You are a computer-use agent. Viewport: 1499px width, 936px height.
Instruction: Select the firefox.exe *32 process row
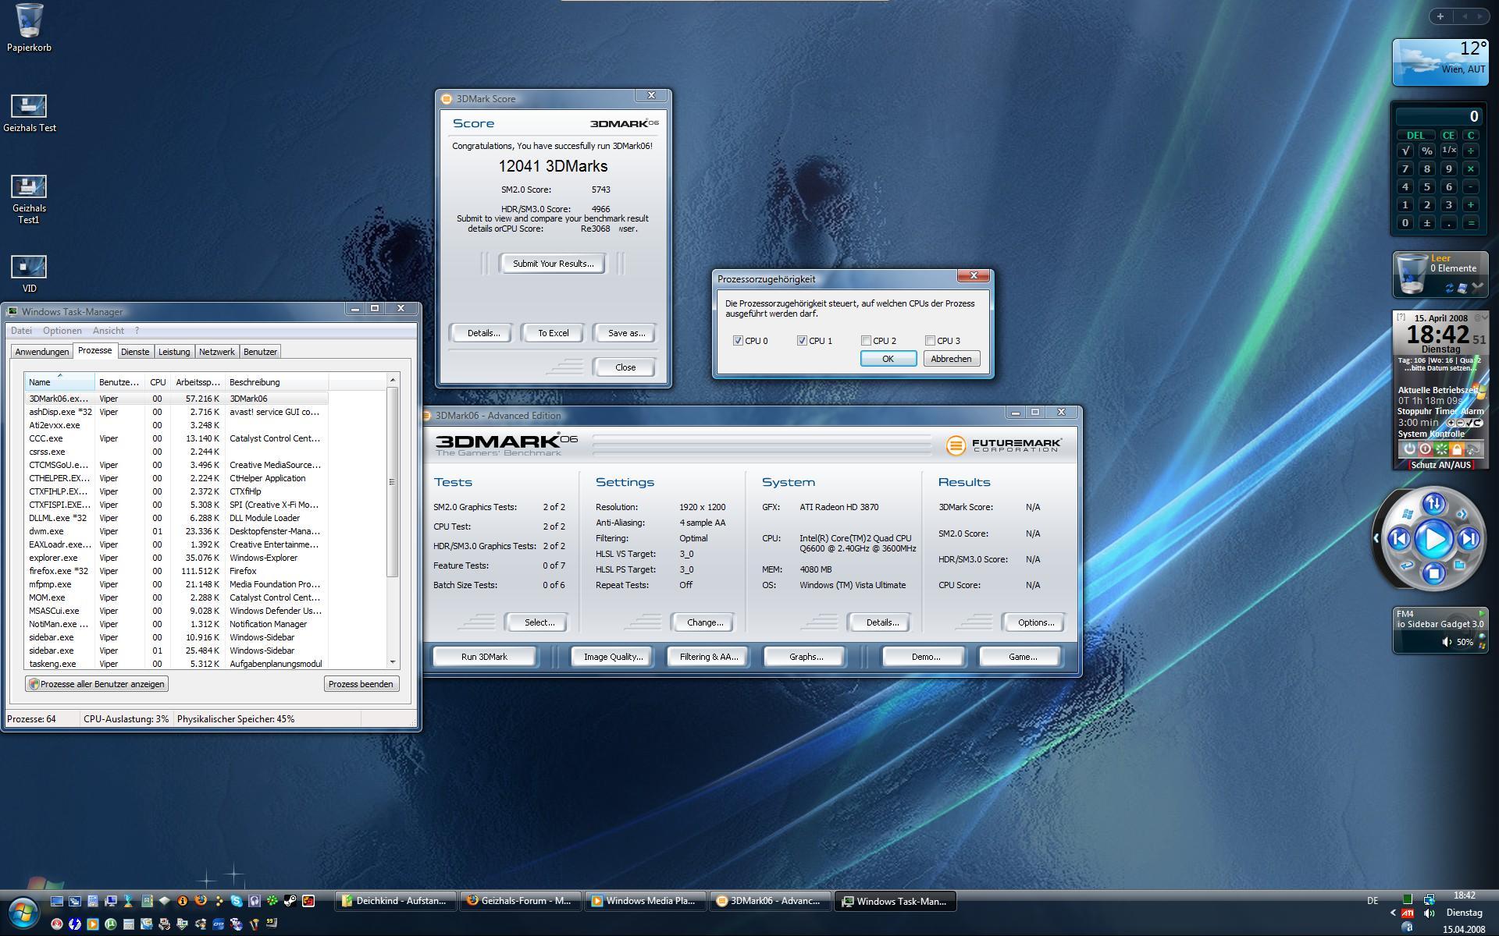point(177,571)
